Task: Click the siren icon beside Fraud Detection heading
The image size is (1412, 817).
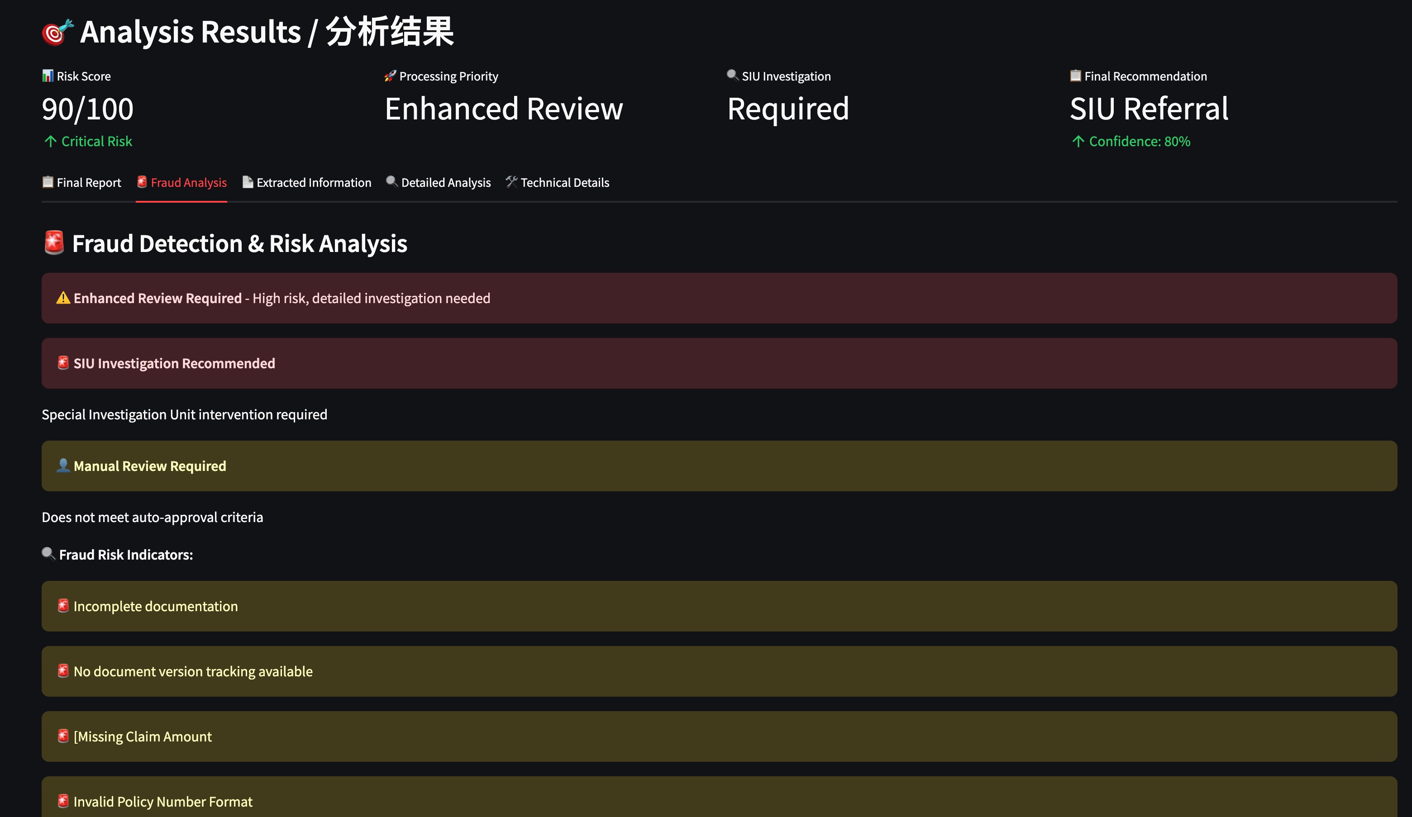Action: [x=54, y=243]
